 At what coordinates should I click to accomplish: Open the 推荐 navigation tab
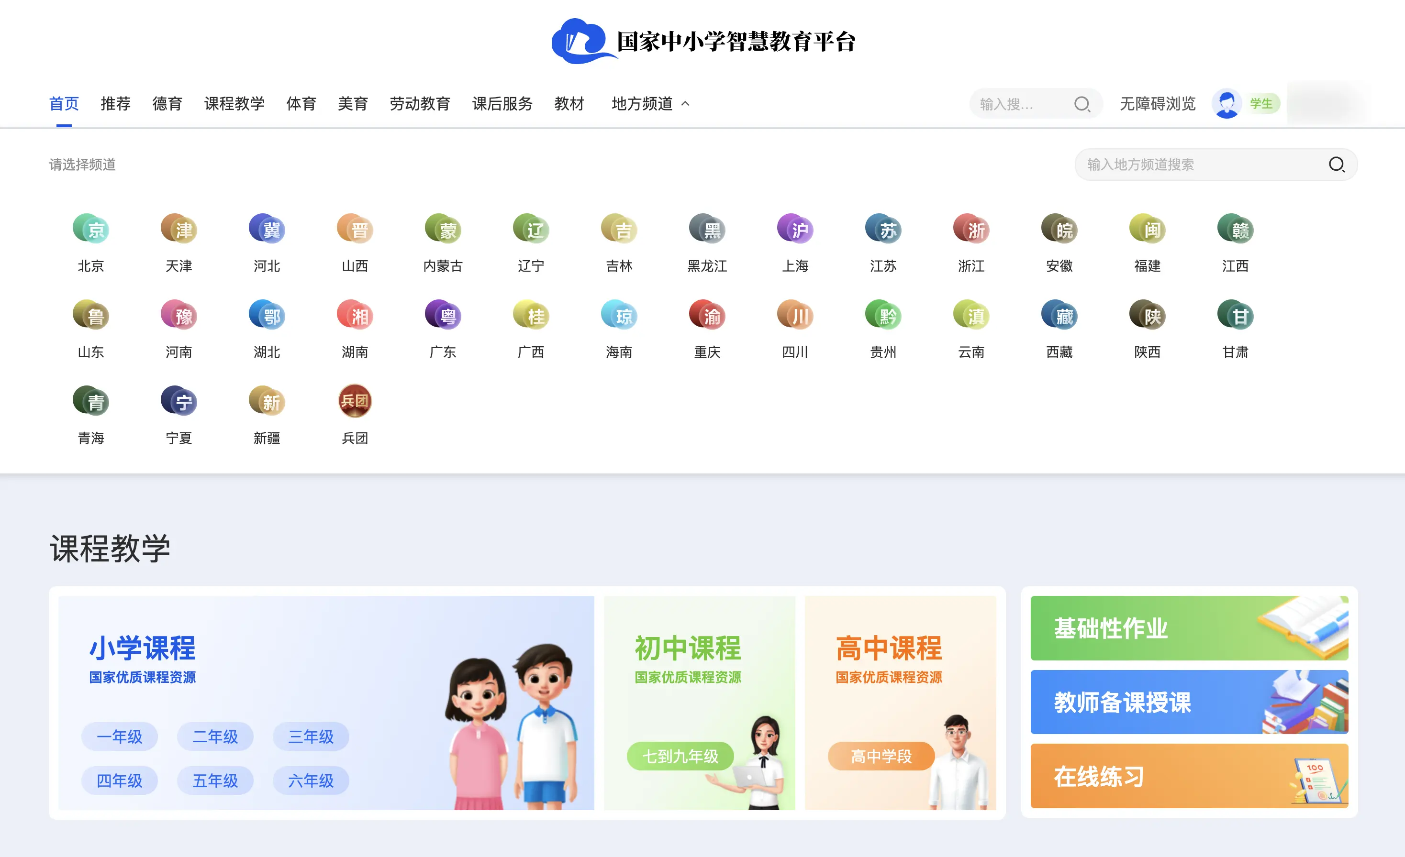tap(116, 104)
